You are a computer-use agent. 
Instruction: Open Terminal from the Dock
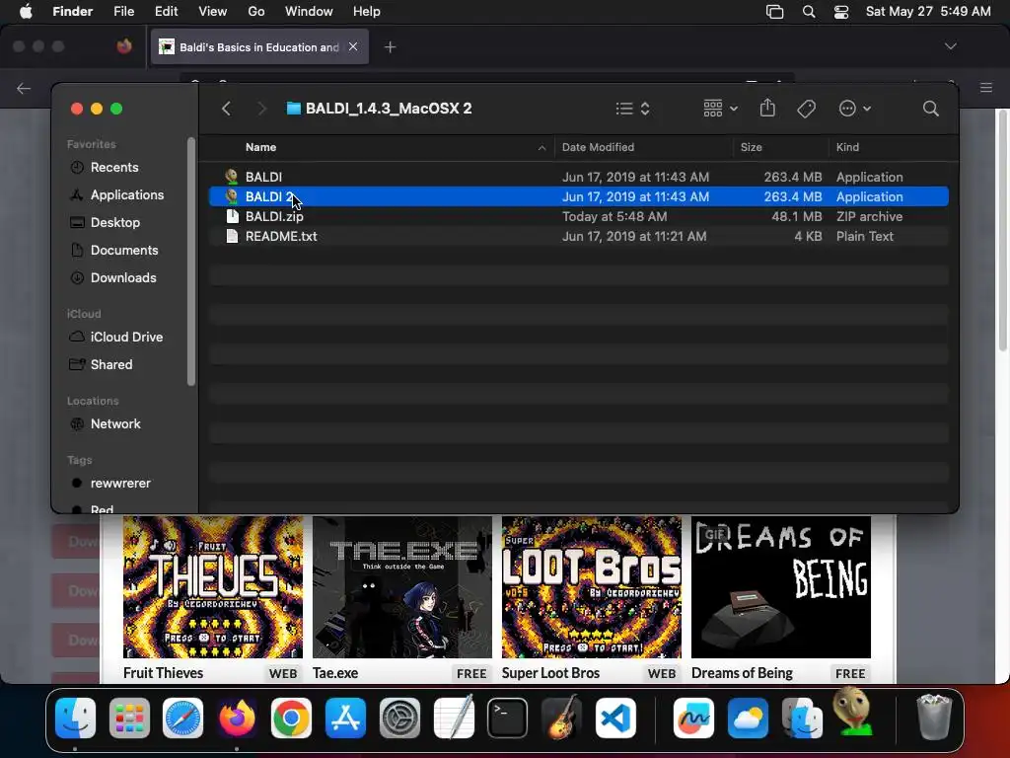[x=508, y=718]
